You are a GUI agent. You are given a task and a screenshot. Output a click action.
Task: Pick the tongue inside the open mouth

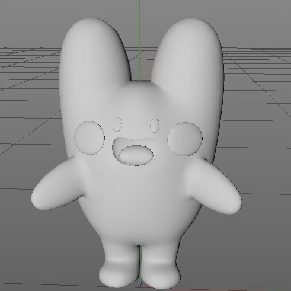(x=136, y=155)
